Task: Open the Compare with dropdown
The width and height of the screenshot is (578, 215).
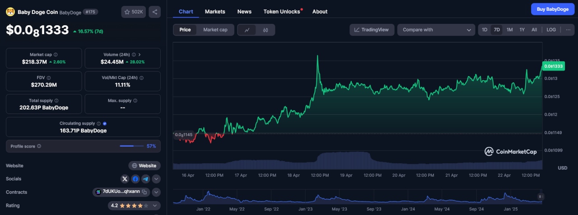Action: (x=436, y=30)
